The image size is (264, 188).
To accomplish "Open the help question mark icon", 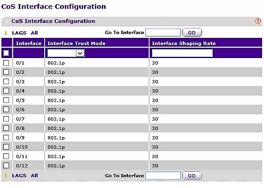I will pos(258,21).
